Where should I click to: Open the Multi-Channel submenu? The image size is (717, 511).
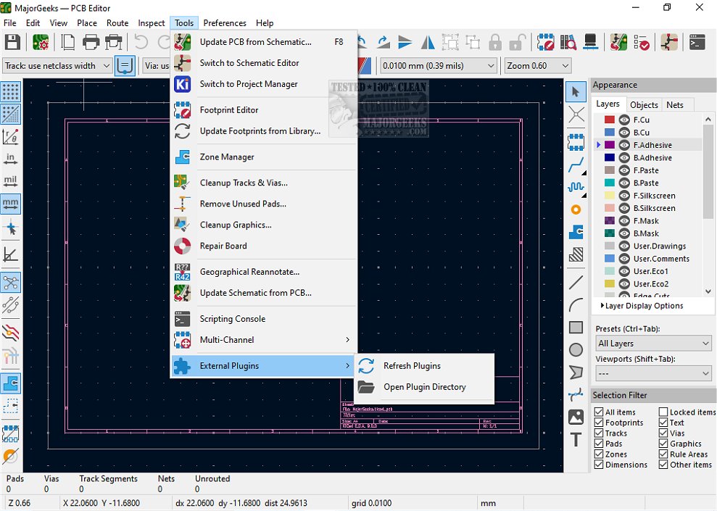(263, 340)
